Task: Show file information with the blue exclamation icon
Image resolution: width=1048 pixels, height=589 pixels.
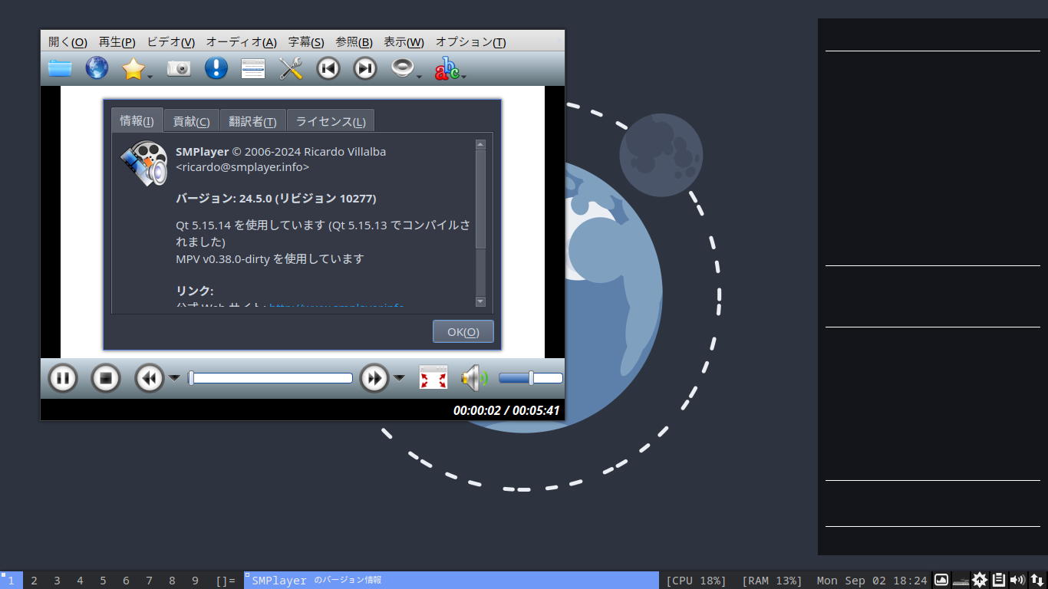Action: point(216,68)
